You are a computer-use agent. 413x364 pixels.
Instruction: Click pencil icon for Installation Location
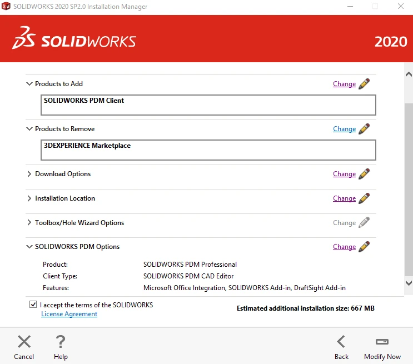click(364, 198)
